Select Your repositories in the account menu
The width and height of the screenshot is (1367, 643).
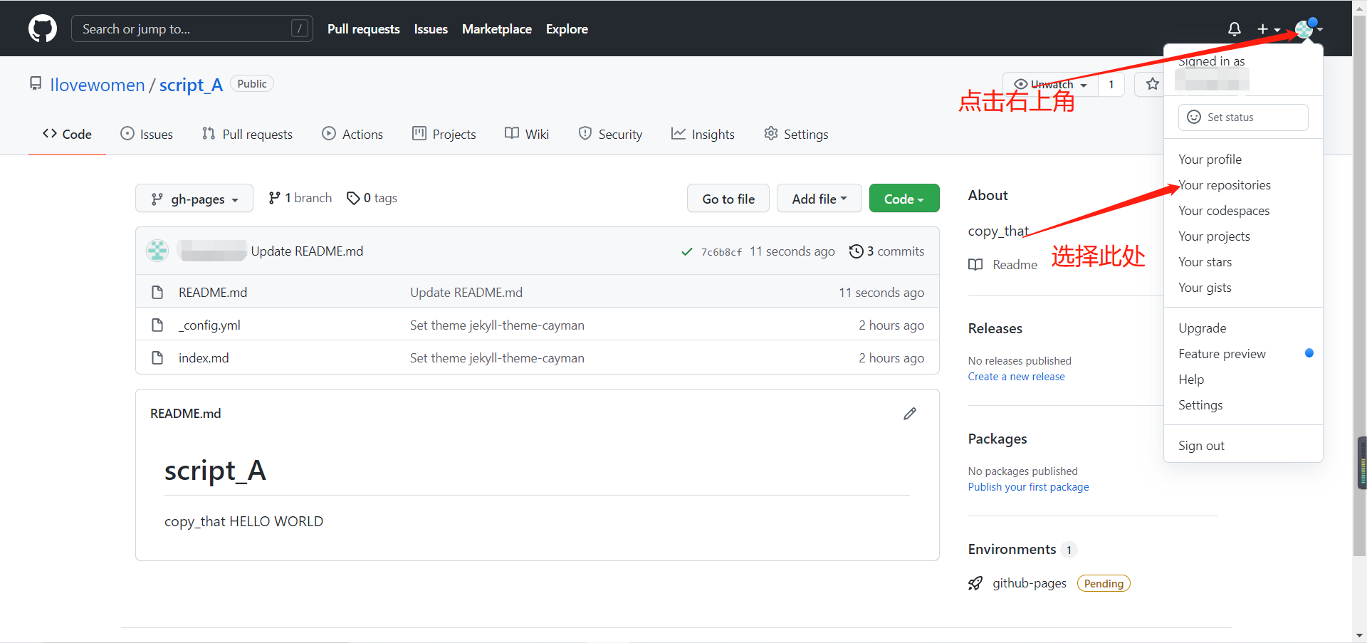(x=1224, y=184)
